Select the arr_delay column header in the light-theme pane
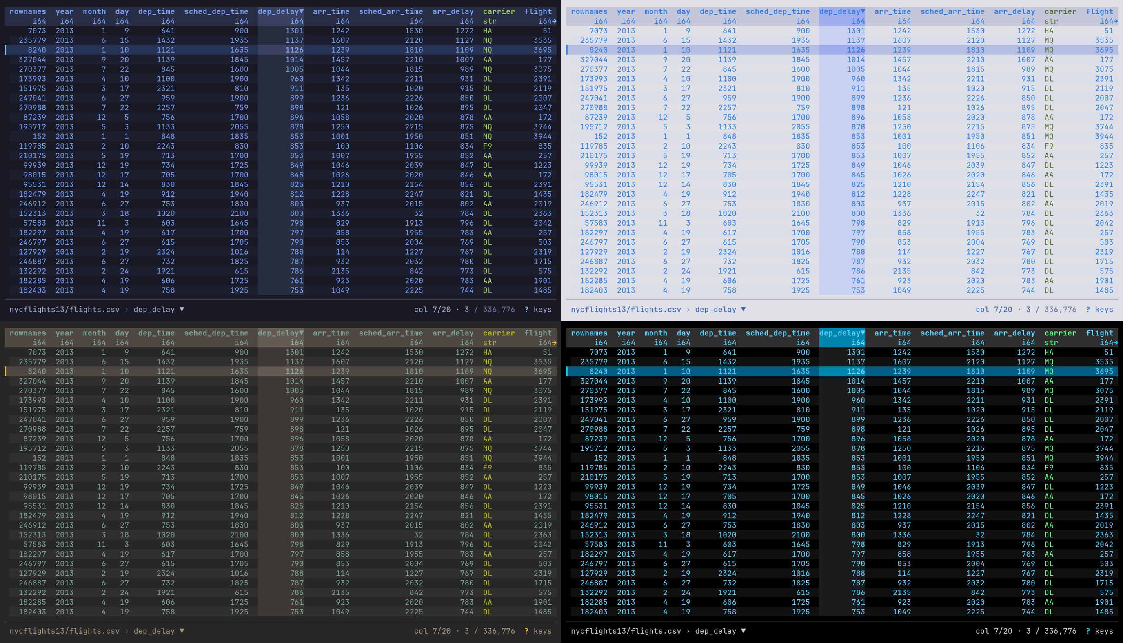 (x=1014, y=11)
